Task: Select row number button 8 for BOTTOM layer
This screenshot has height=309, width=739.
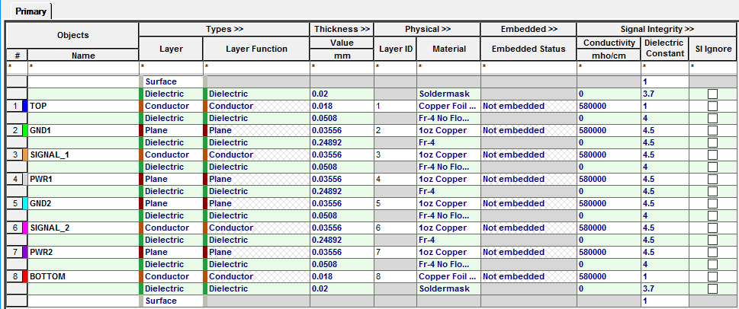Action: tap(14, 276)
